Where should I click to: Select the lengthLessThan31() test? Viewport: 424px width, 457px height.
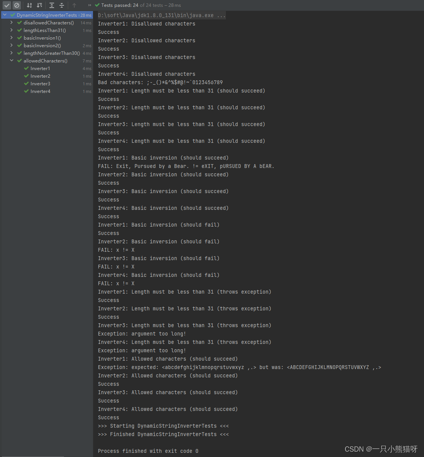tap(45, 30)
